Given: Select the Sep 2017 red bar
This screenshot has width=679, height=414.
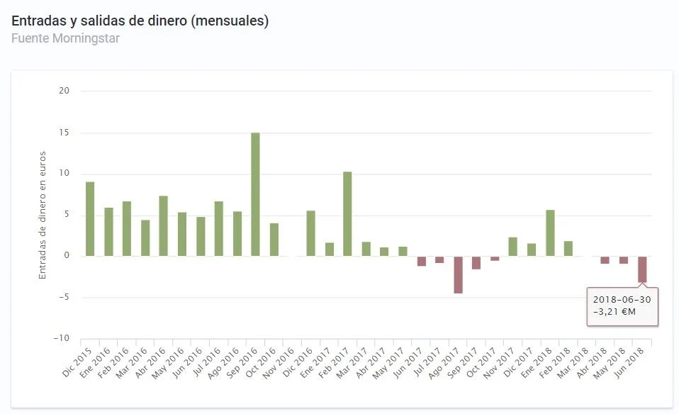Looking at the screenshot, I should click(x=476, y=262).
